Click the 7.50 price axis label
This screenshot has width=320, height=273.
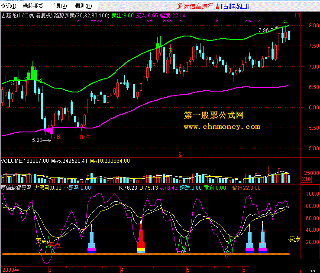[314, 46]
